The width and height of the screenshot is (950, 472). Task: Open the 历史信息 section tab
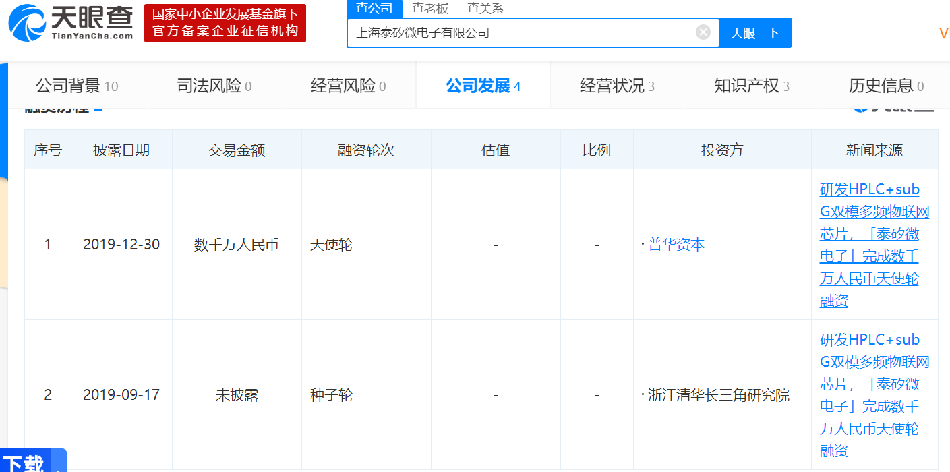point(886,86)
